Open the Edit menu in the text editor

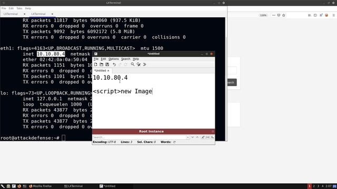pyautogui.click(x=103, y=59)
